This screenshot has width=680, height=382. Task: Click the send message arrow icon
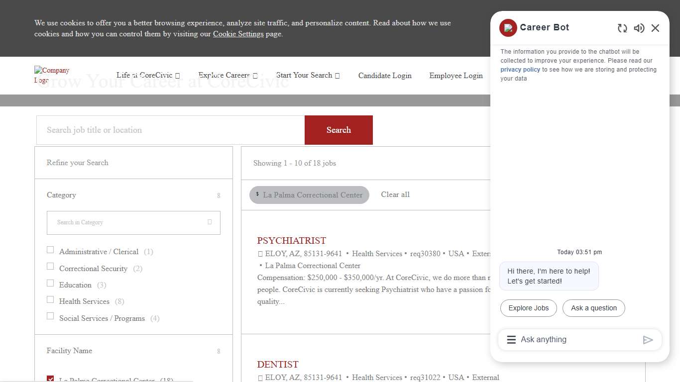coord(648,340)
